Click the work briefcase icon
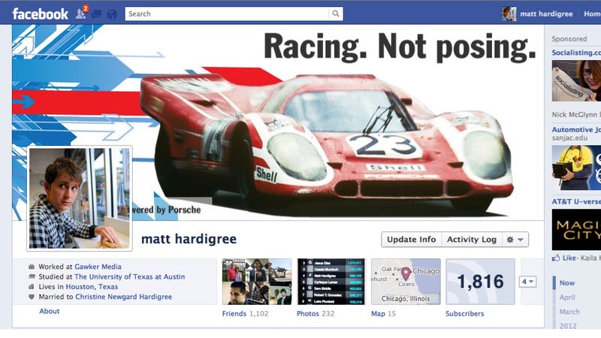Screen dimensions: 601x338 tap(32, 267)
